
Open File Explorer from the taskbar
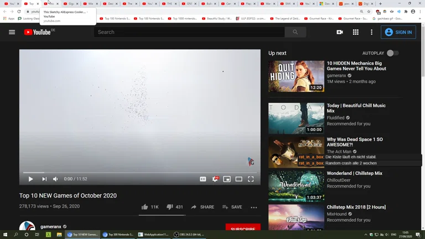pyautogui.click(x=59, y=235)
